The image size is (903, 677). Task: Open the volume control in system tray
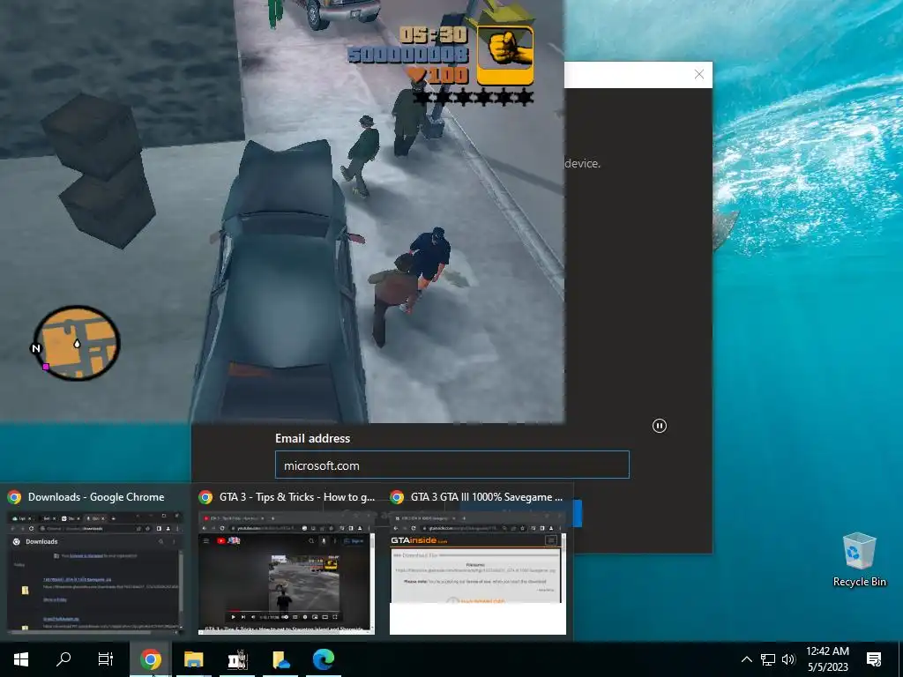pyautogui.click(x=788, y=659)
